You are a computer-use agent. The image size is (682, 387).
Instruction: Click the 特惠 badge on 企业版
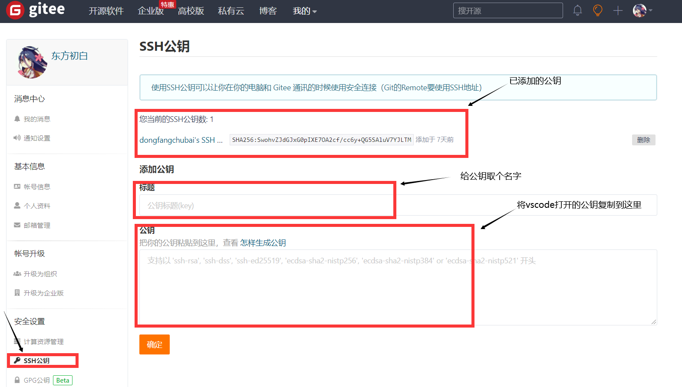(167, 4)
